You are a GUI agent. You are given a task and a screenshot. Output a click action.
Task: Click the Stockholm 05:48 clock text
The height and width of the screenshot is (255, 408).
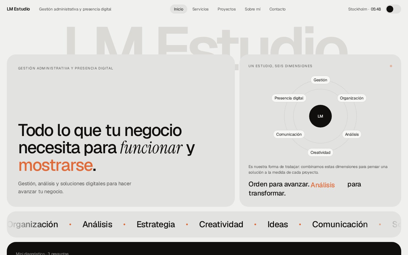364,9
